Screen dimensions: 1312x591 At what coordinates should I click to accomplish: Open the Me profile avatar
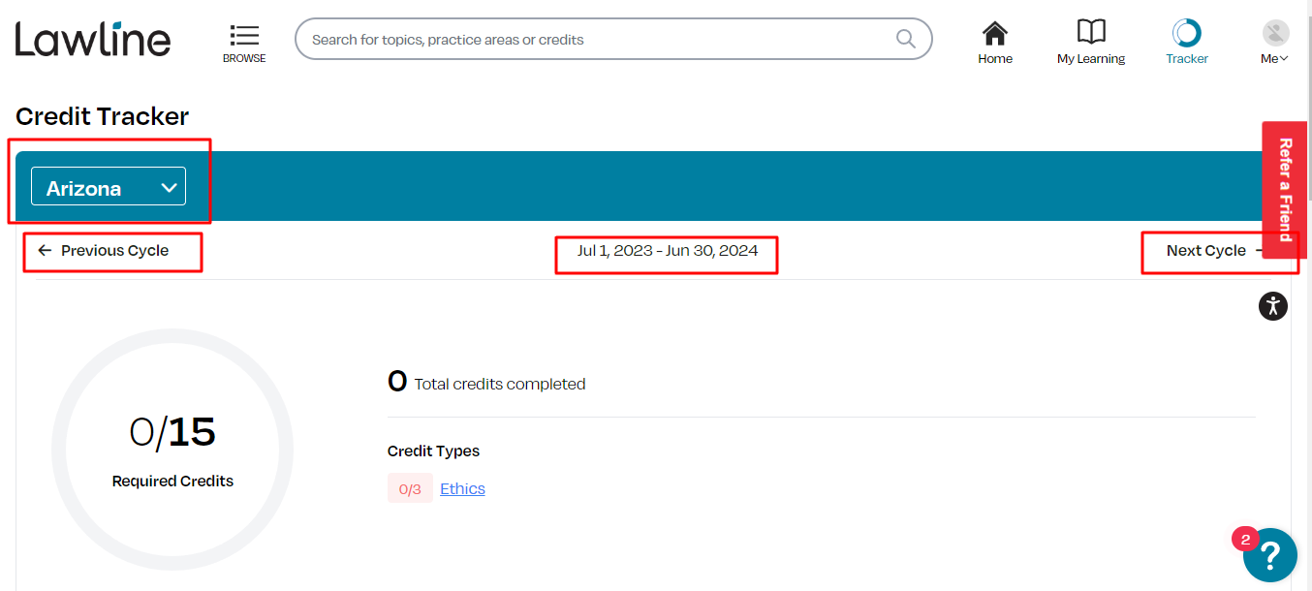pyautogui.click(x=1275, y=33)
